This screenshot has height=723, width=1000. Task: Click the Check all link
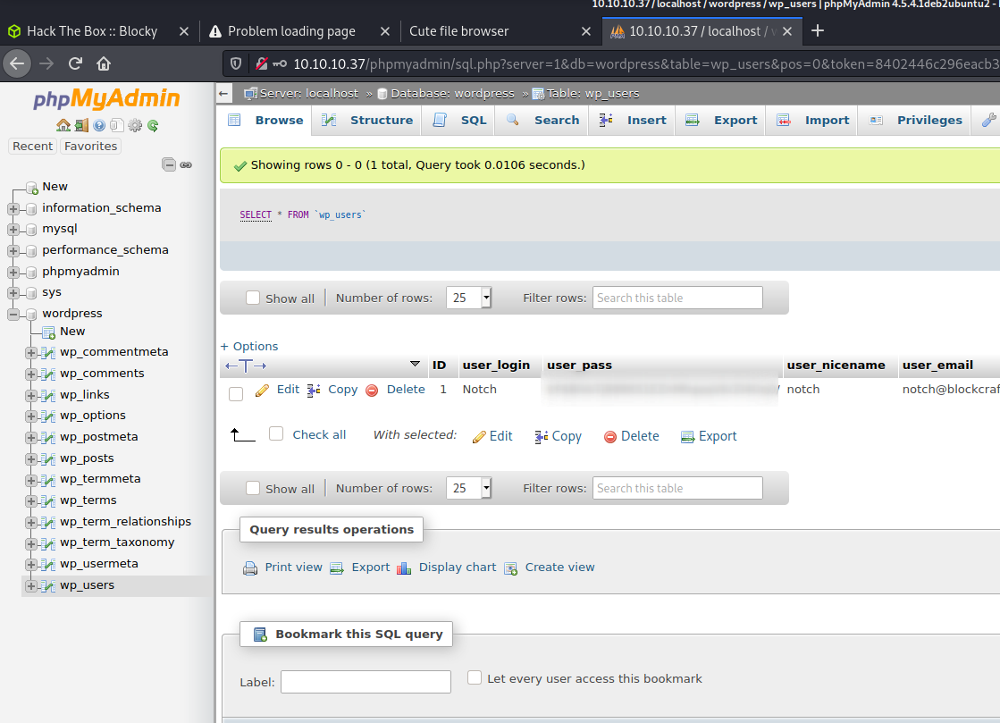pos(320,433)
